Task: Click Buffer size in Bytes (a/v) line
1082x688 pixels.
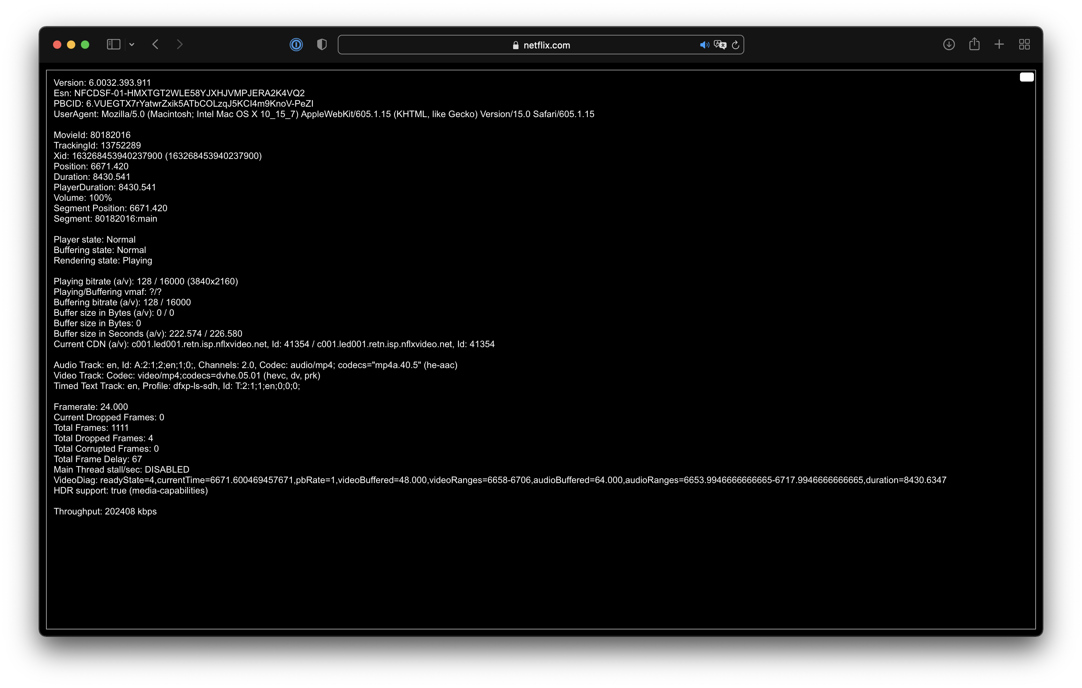Action: click(x=114, y=313)
